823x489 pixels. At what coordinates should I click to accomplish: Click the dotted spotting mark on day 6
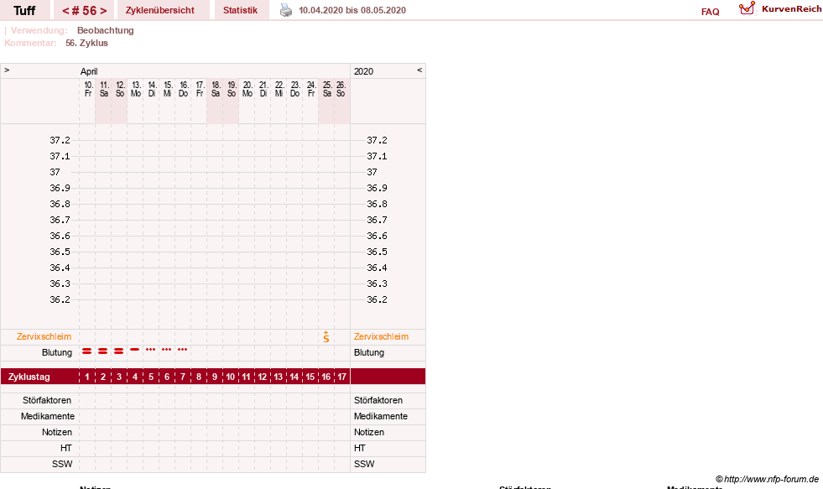point(166,350)
